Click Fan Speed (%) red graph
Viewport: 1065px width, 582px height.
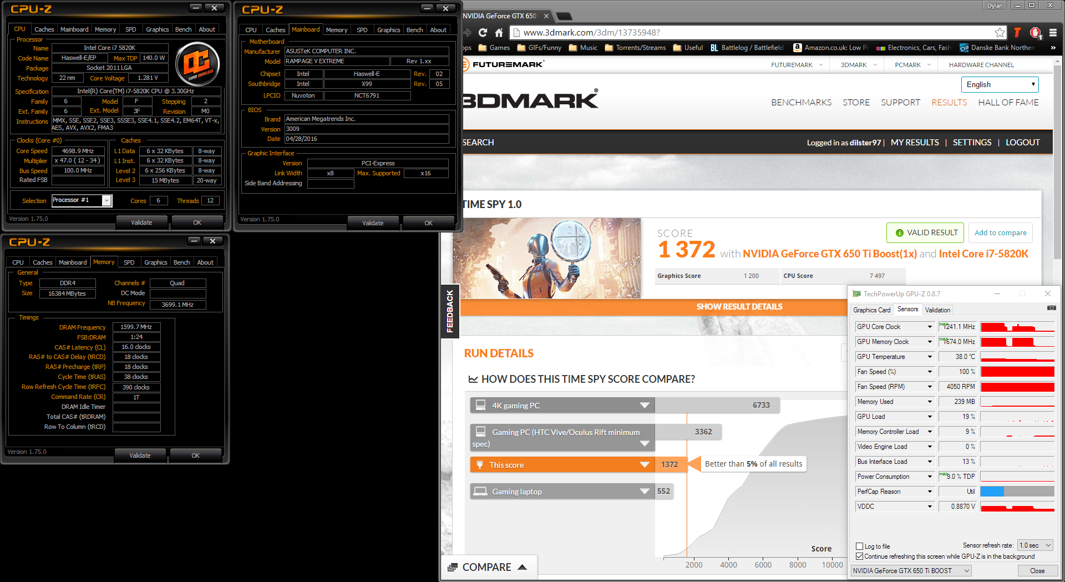tap(1017, 372)
